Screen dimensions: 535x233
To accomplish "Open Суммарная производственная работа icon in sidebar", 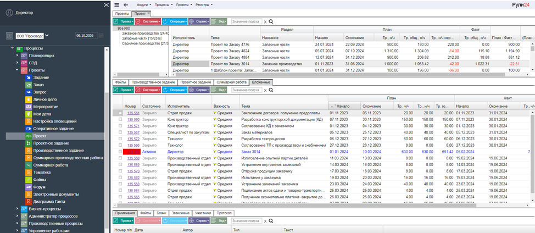I will click(x=29, y=158).
